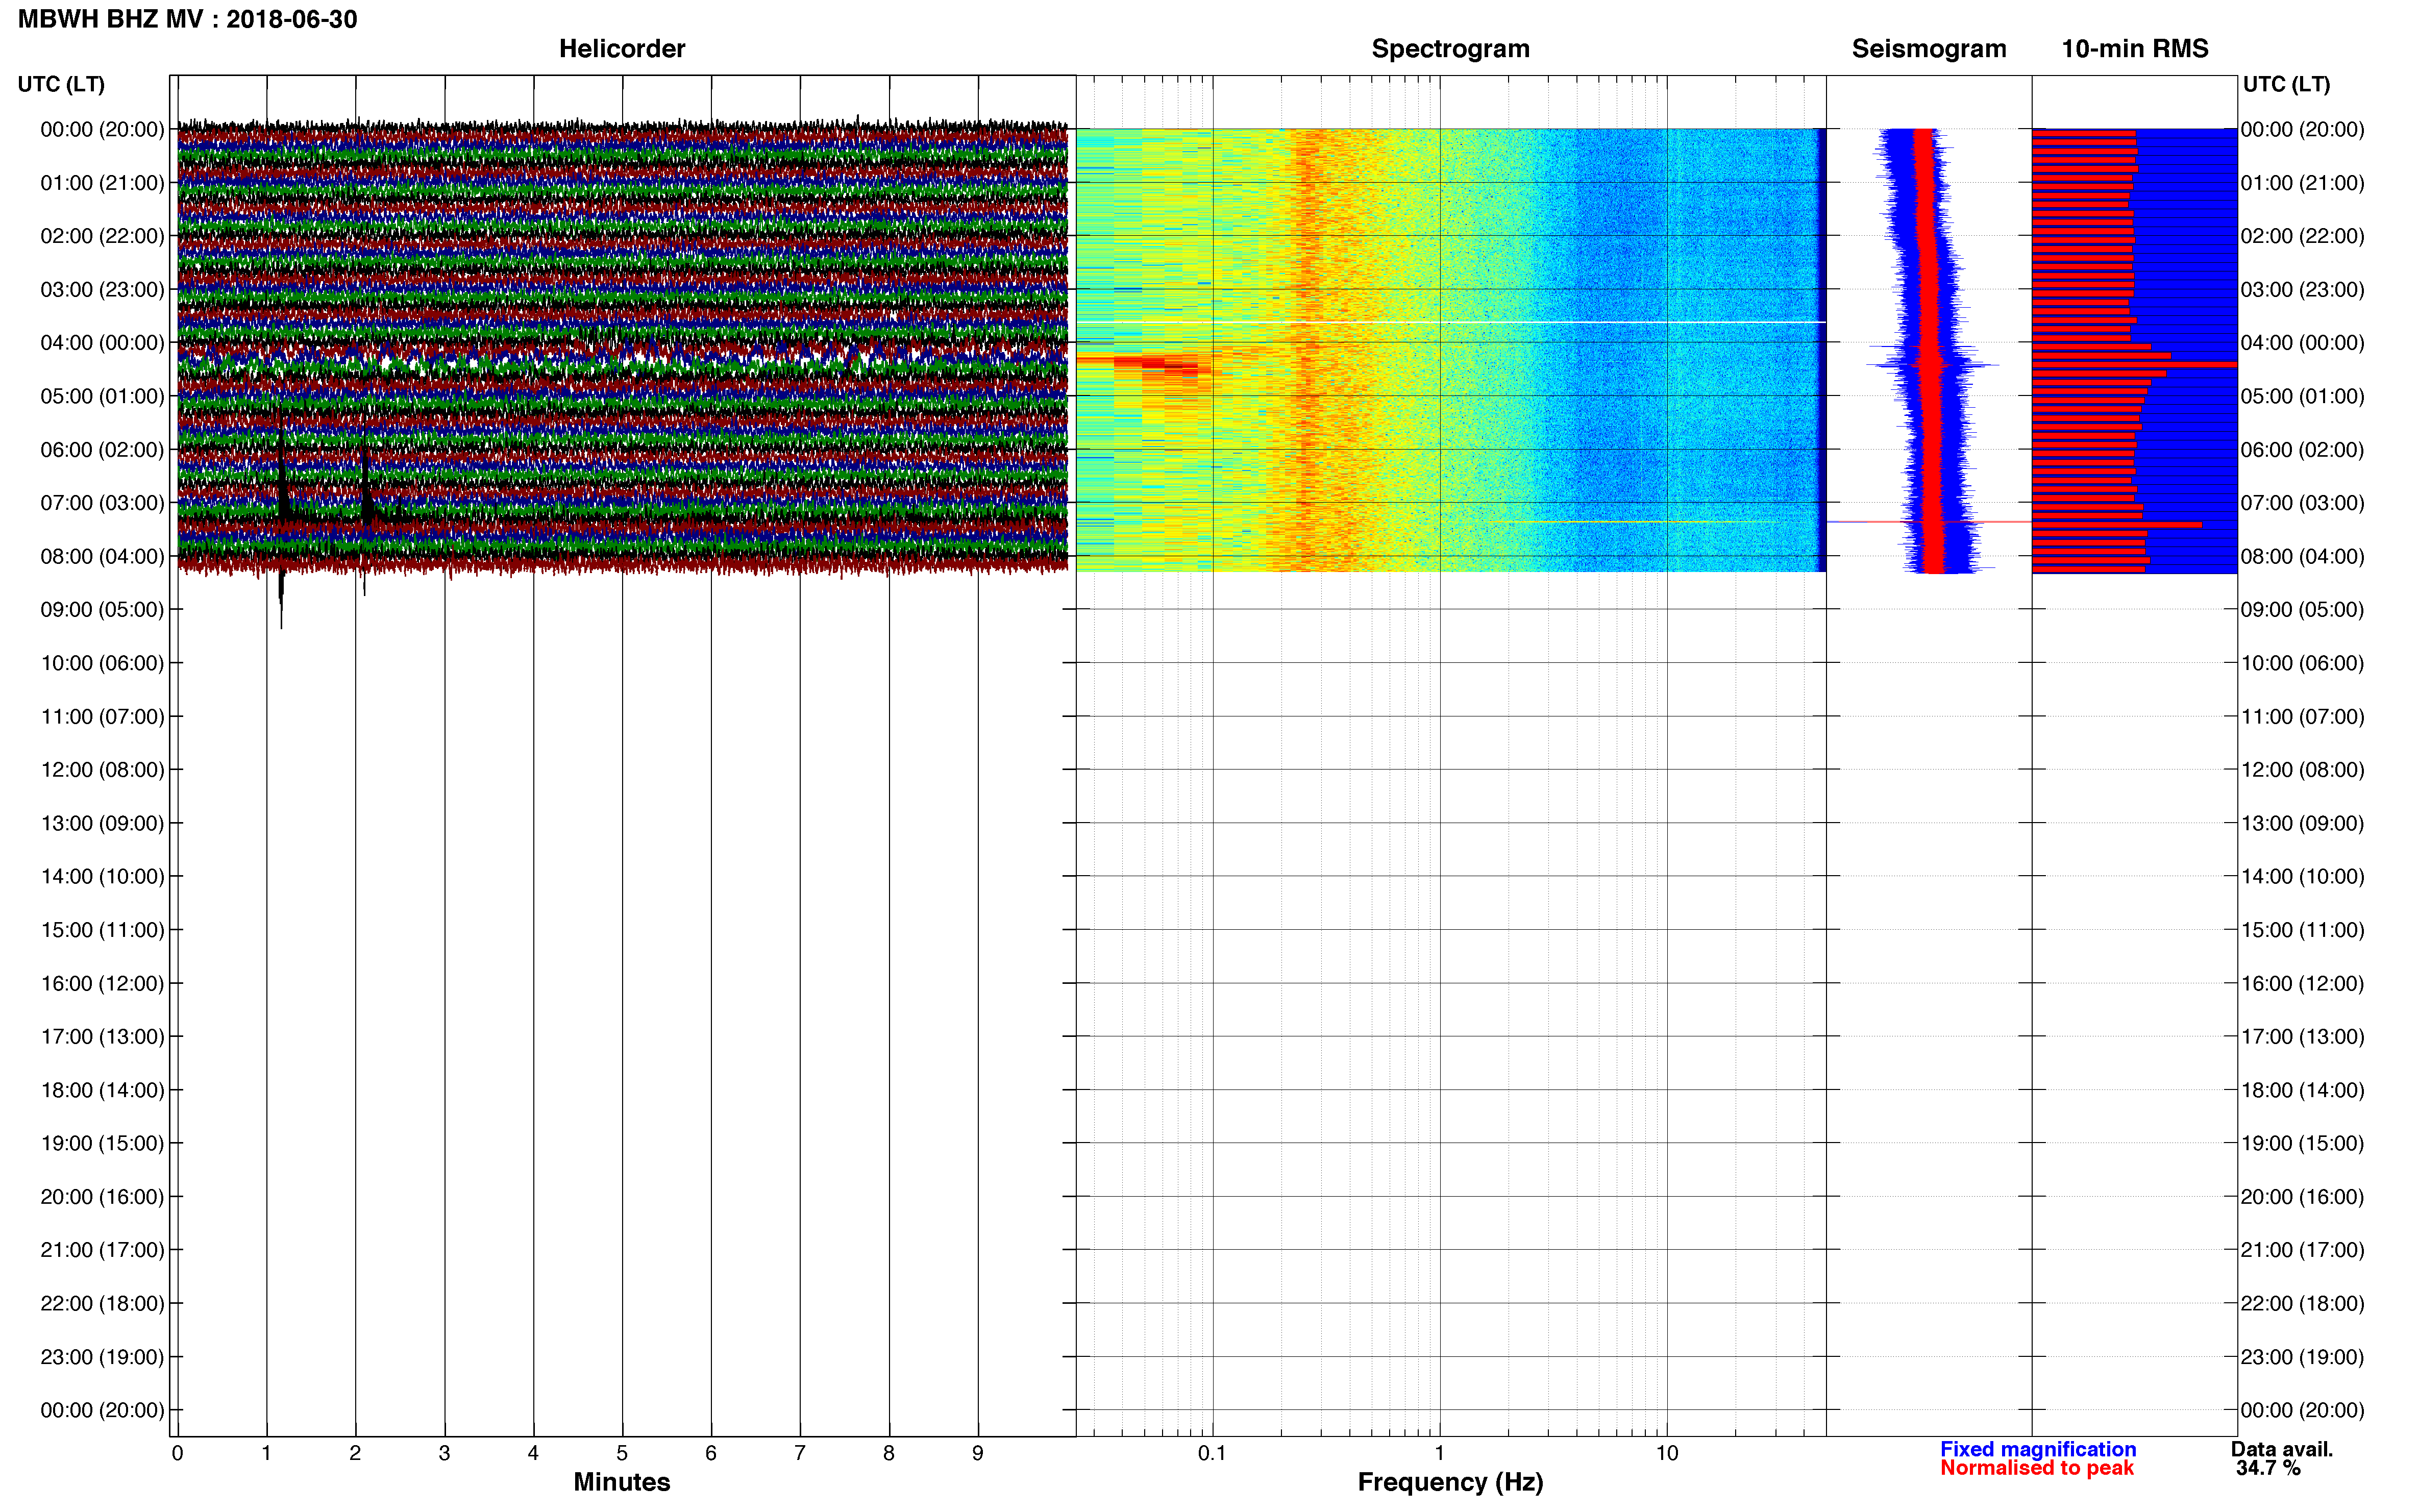
Task: Click the left 09:00 (05:00) time label
Action: pos(102,610)
